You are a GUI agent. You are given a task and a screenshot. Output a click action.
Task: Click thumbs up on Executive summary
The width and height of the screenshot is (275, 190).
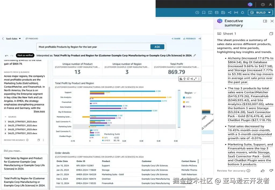click(x=263, y=171)
